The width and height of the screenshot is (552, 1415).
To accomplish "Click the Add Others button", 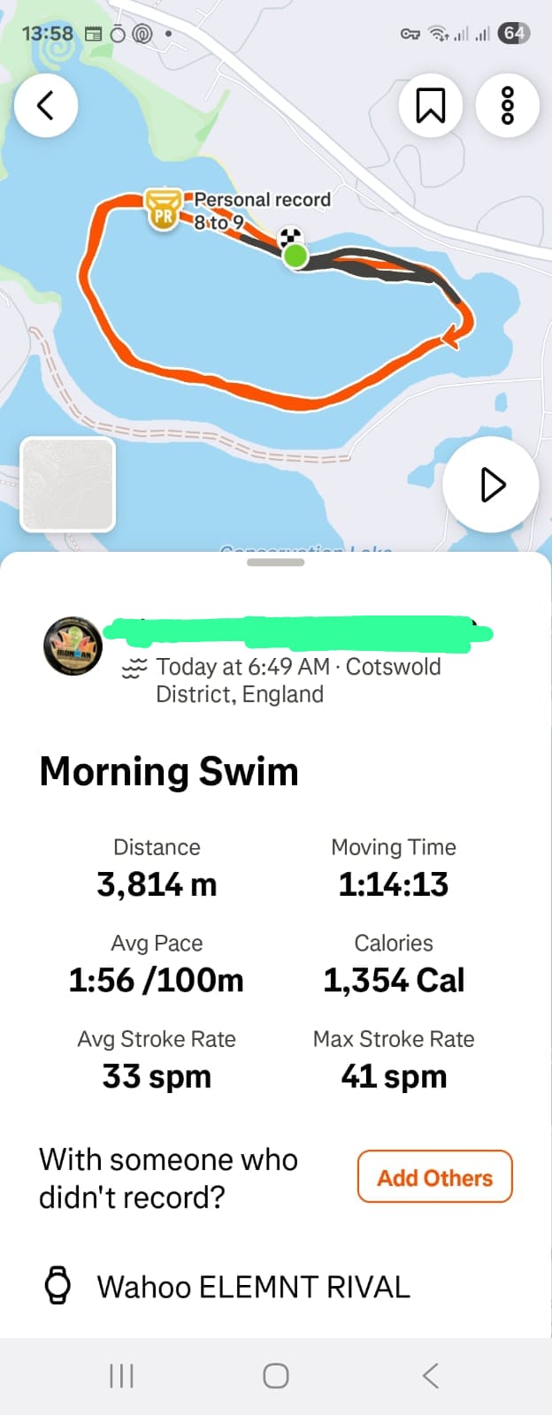I will click(435, 1177).
